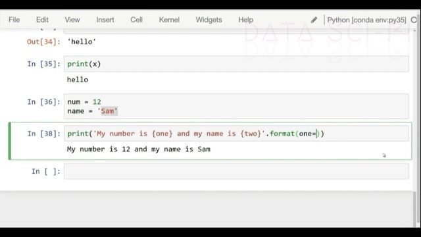Open the Insert menu

tap(105, 20)
